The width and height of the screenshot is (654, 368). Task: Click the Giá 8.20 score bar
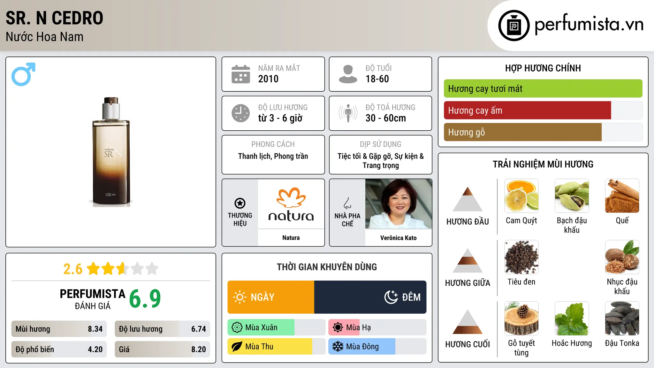click(x=162, y=349)
